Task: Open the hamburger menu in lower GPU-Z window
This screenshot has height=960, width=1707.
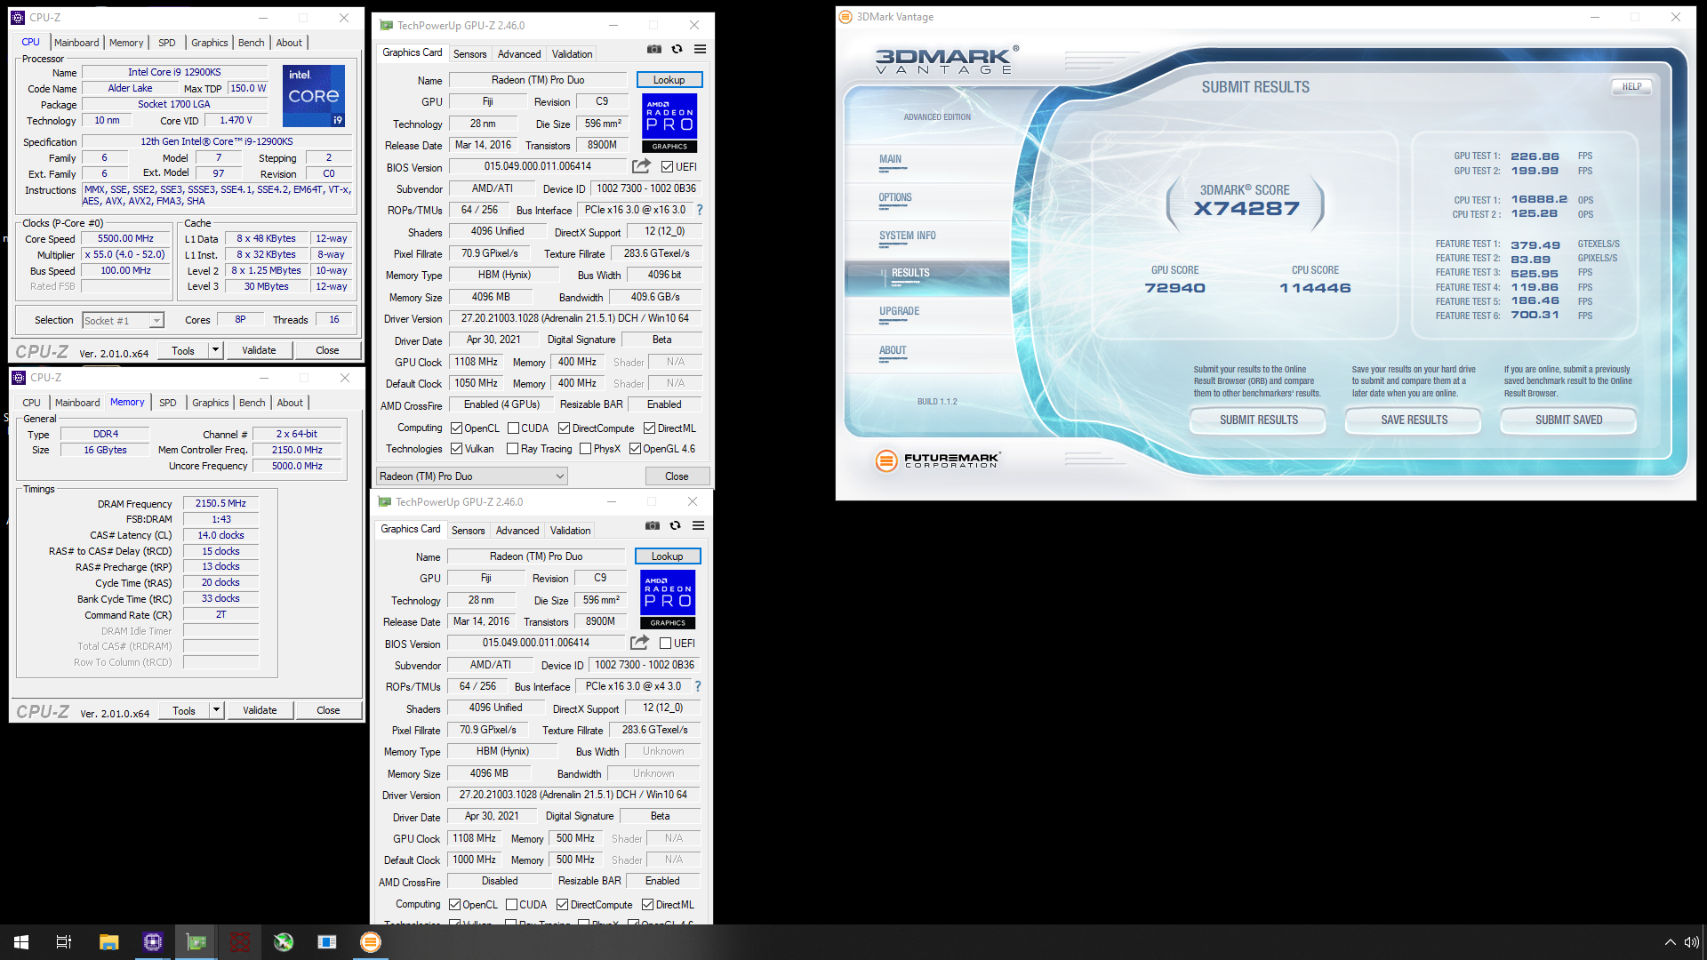Action: pyautogui.click(x=699, y=526)
